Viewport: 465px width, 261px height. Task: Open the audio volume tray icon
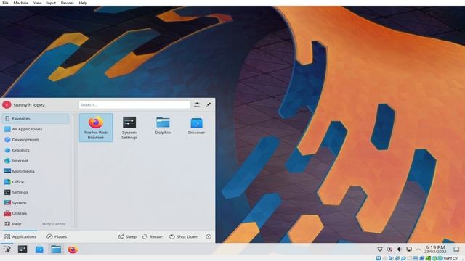[x=399, y=249]
